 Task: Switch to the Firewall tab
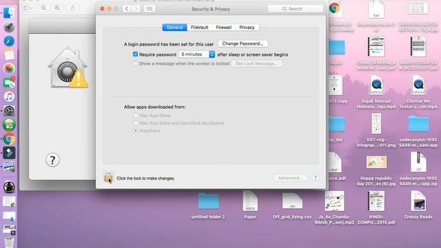[223, 28]
